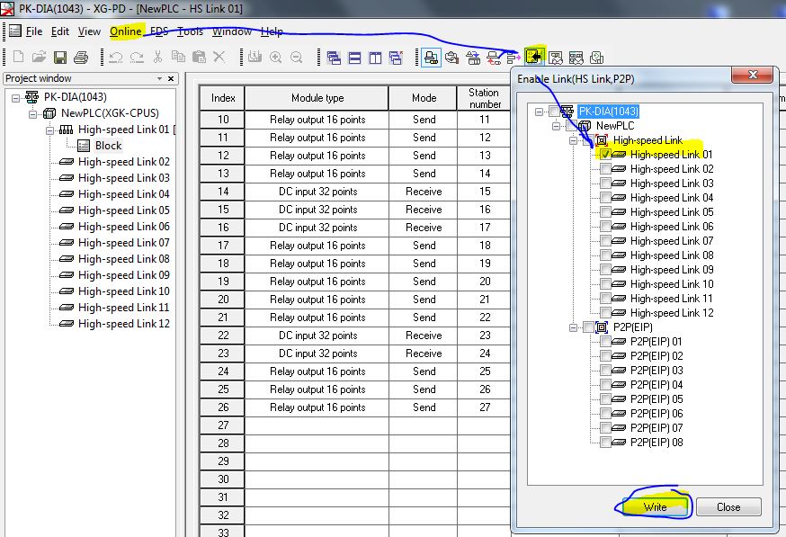Click the Cascade windows toolbar icon

(x=334, y=58)
